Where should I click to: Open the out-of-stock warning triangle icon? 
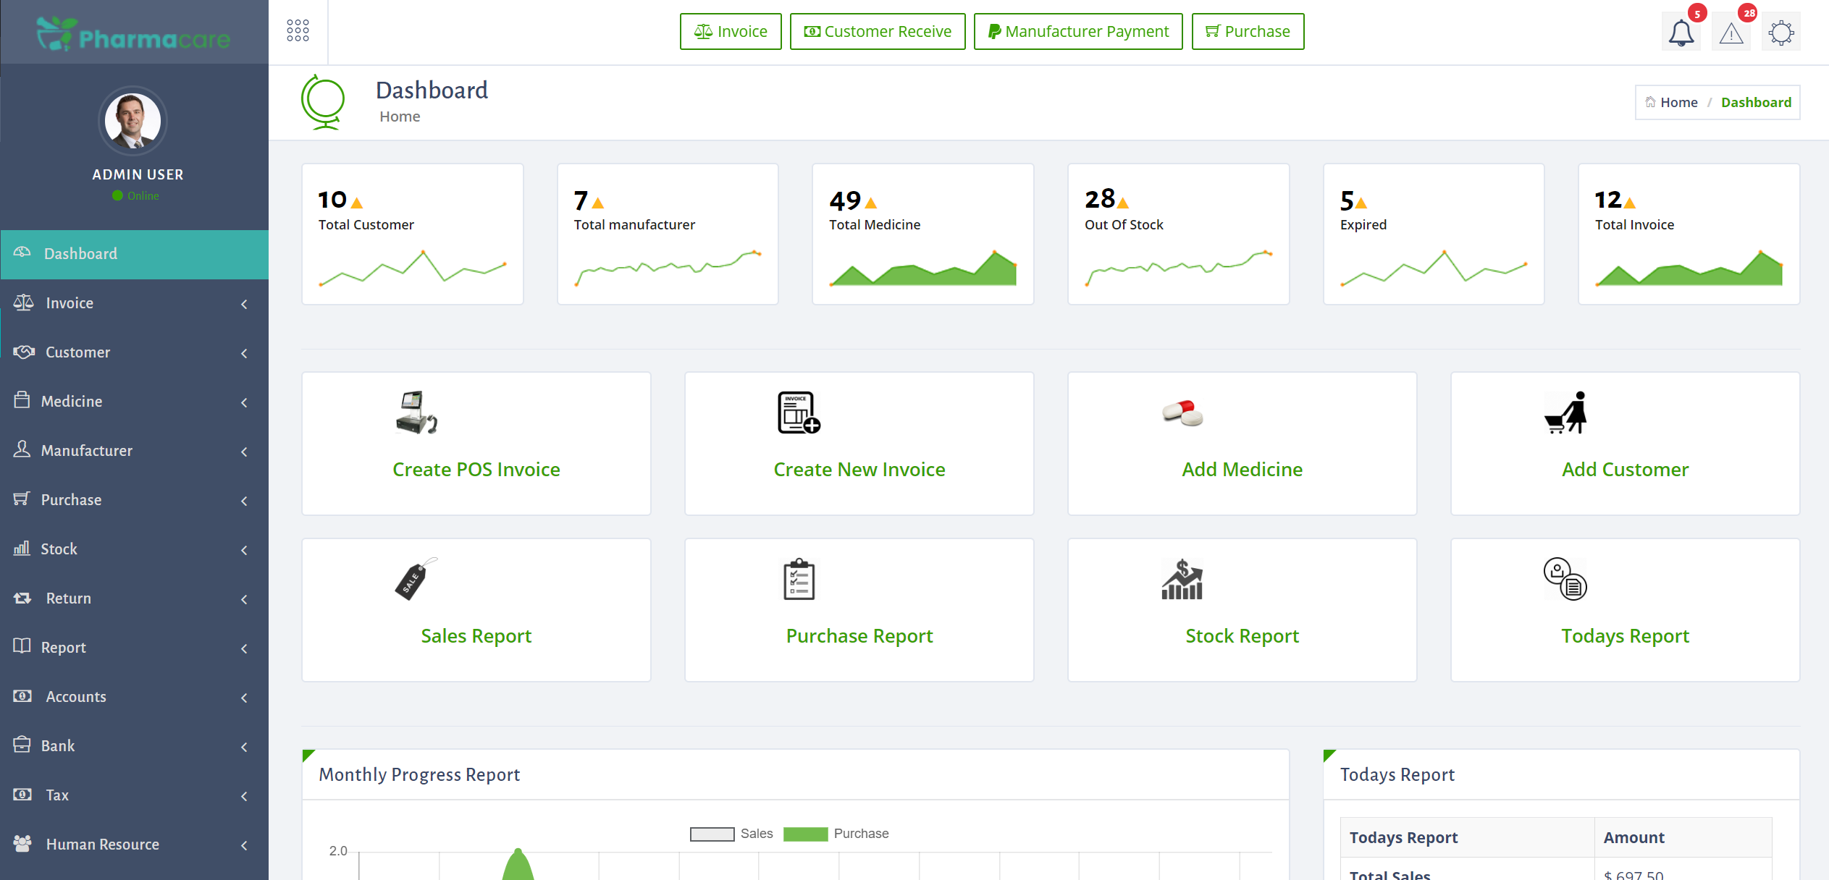click(1731, 33)
